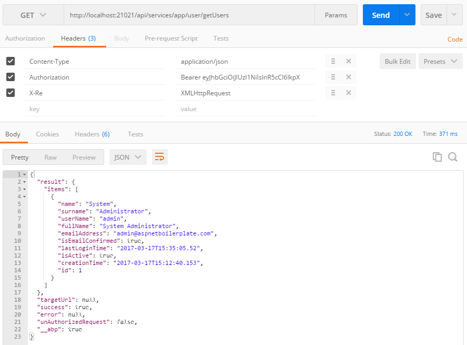This screenshot has width=467, height=345.
Task: Click the Content-Type key field
Action: click(x=94, y=62)
